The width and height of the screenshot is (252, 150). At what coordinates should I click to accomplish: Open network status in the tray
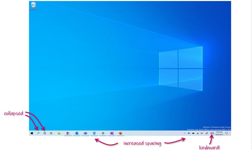(198, 133)
